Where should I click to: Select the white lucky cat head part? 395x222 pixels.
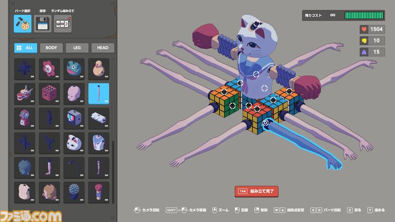pos(74,143)
